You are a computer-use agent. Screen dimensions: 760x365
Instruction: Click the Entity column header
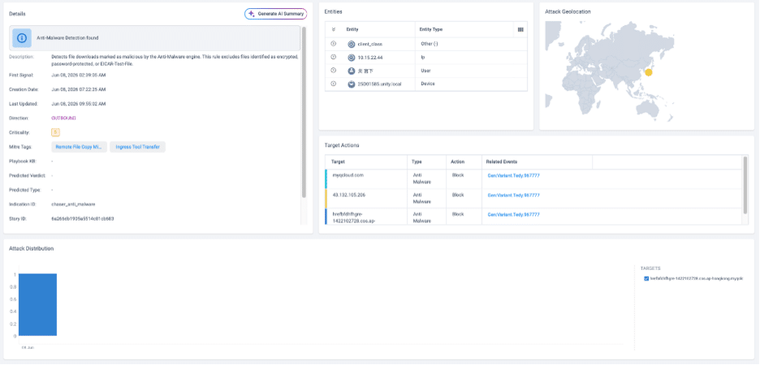click(x=352, y=29)
